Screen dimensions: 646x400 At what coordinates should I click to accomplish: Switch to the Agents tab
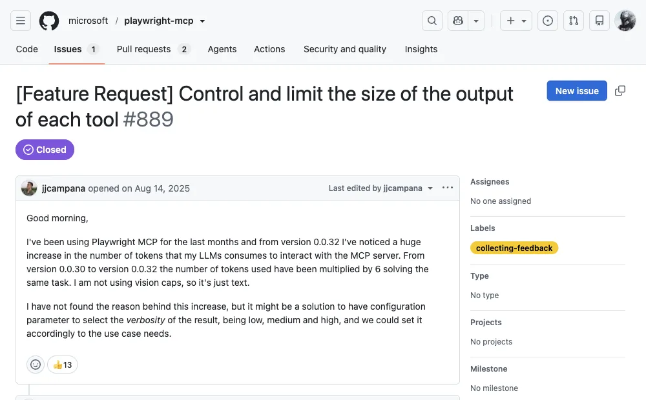(x=222, y=49)
